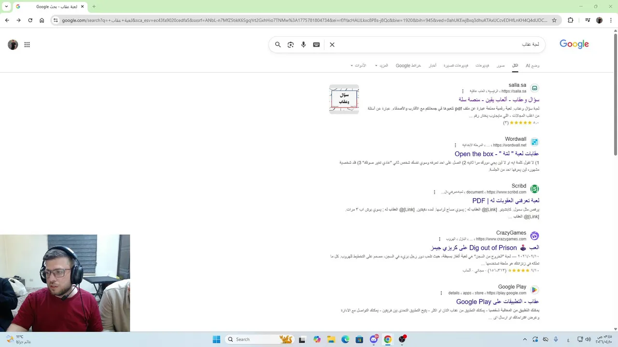Open the salla.sa result headline link

499,99
